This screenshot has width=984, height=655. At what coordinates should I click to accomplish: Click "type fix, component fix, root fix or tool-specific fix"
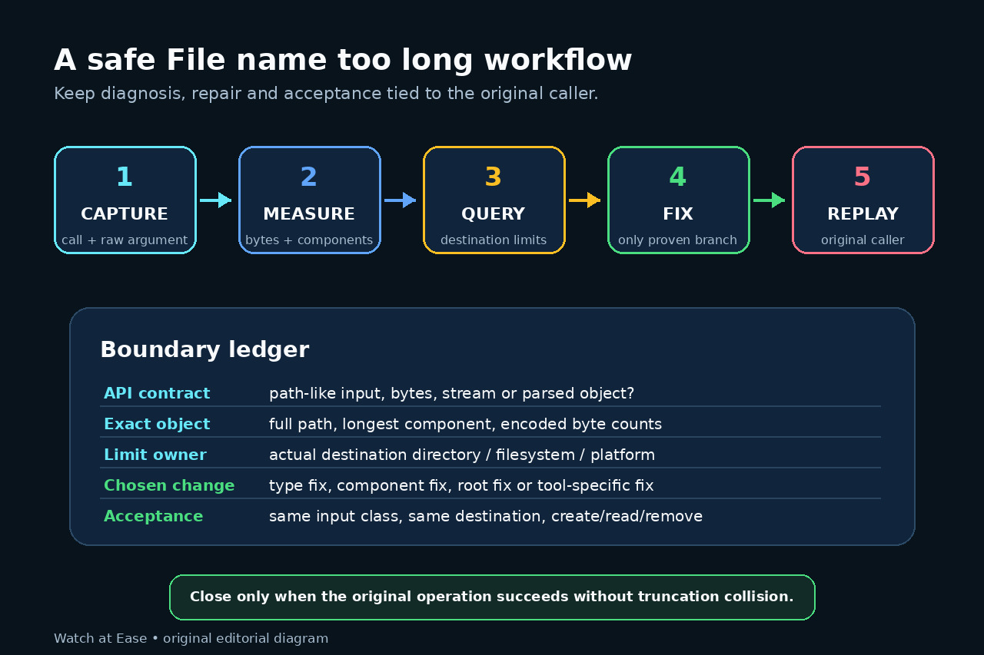[x=461, y=485]
